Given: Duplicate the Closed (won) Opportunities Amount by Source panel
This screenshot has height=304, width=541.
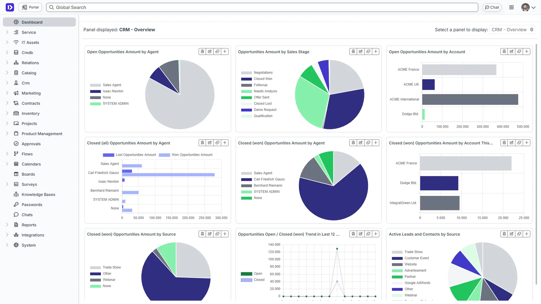Looking at the screenshot, I should click(x=217, y=234).
